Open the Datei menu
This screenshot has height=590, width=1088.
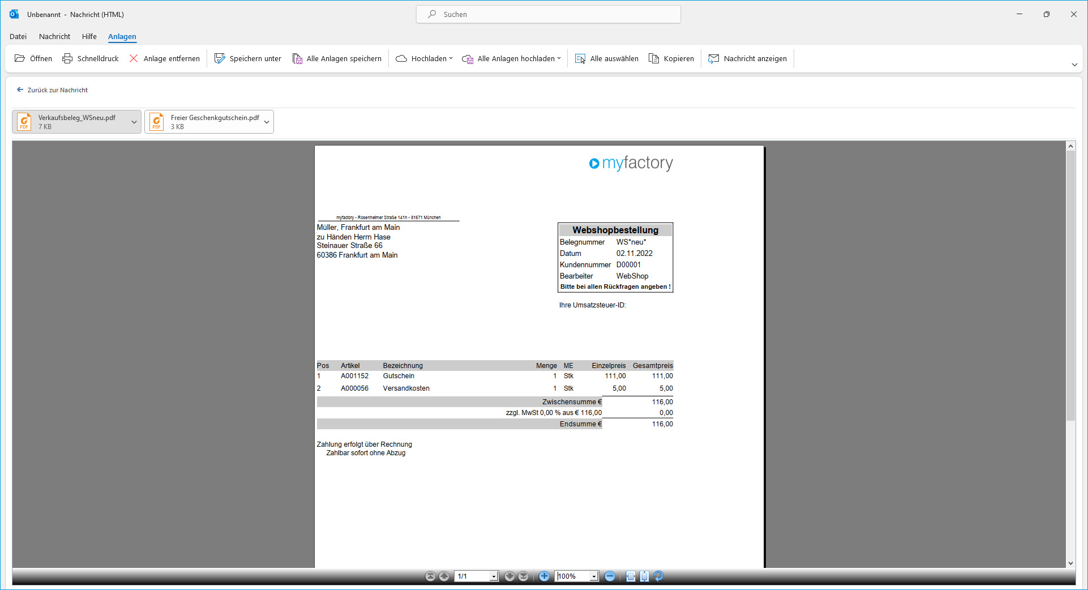[18, 36]
